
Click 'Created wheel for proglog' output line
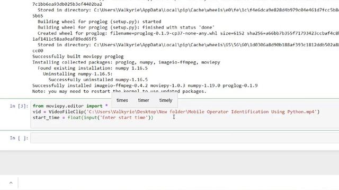pos(188,33)
